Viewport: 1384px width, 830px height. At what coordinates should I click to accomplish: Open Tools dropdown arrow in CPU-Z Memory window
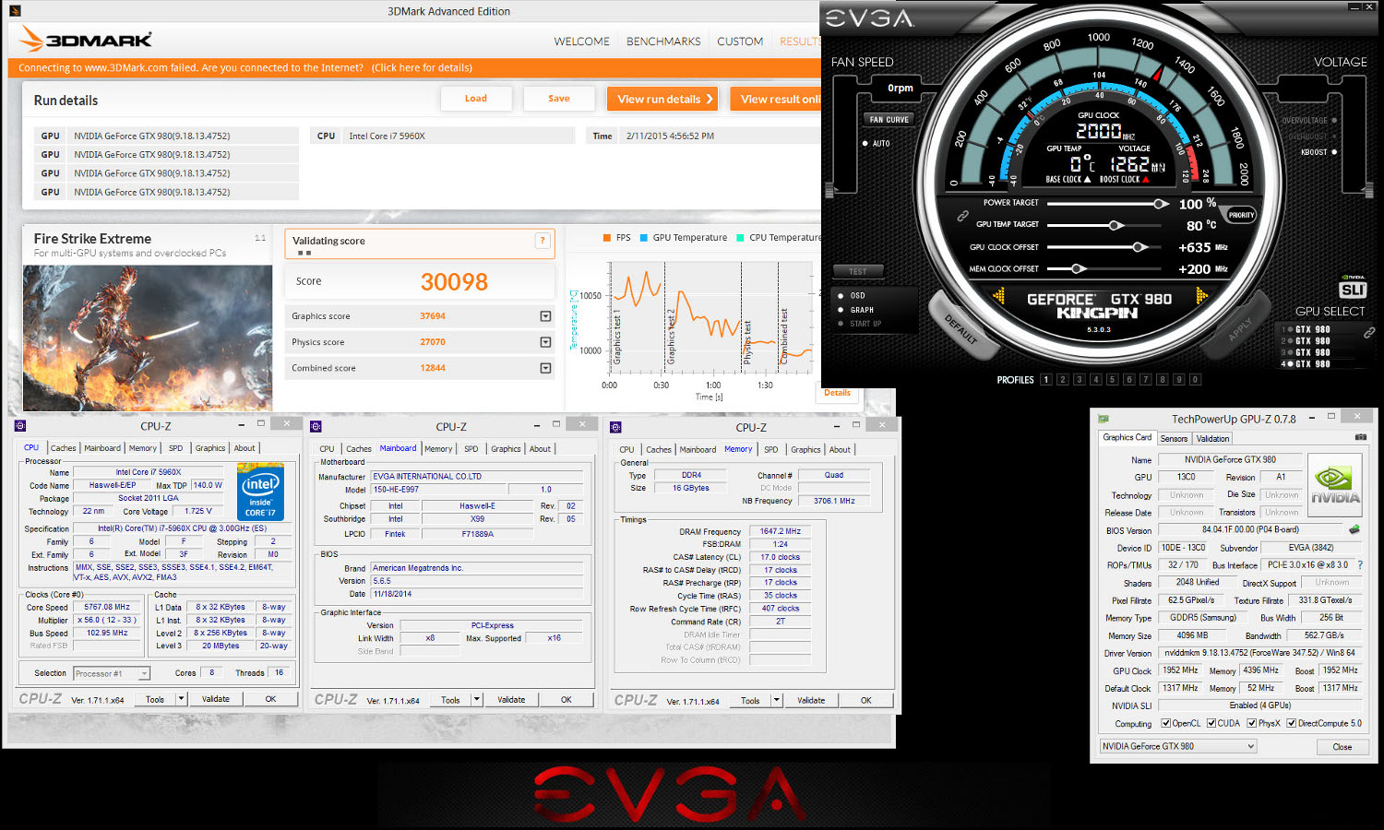pyautogui.click(x=777, y=700)
